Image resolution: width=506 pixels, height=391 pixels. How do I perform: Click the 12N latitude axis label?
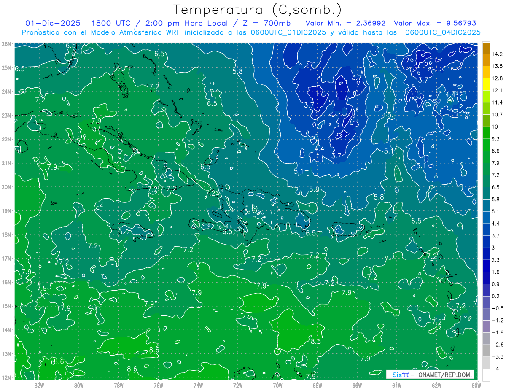(6, 378)
